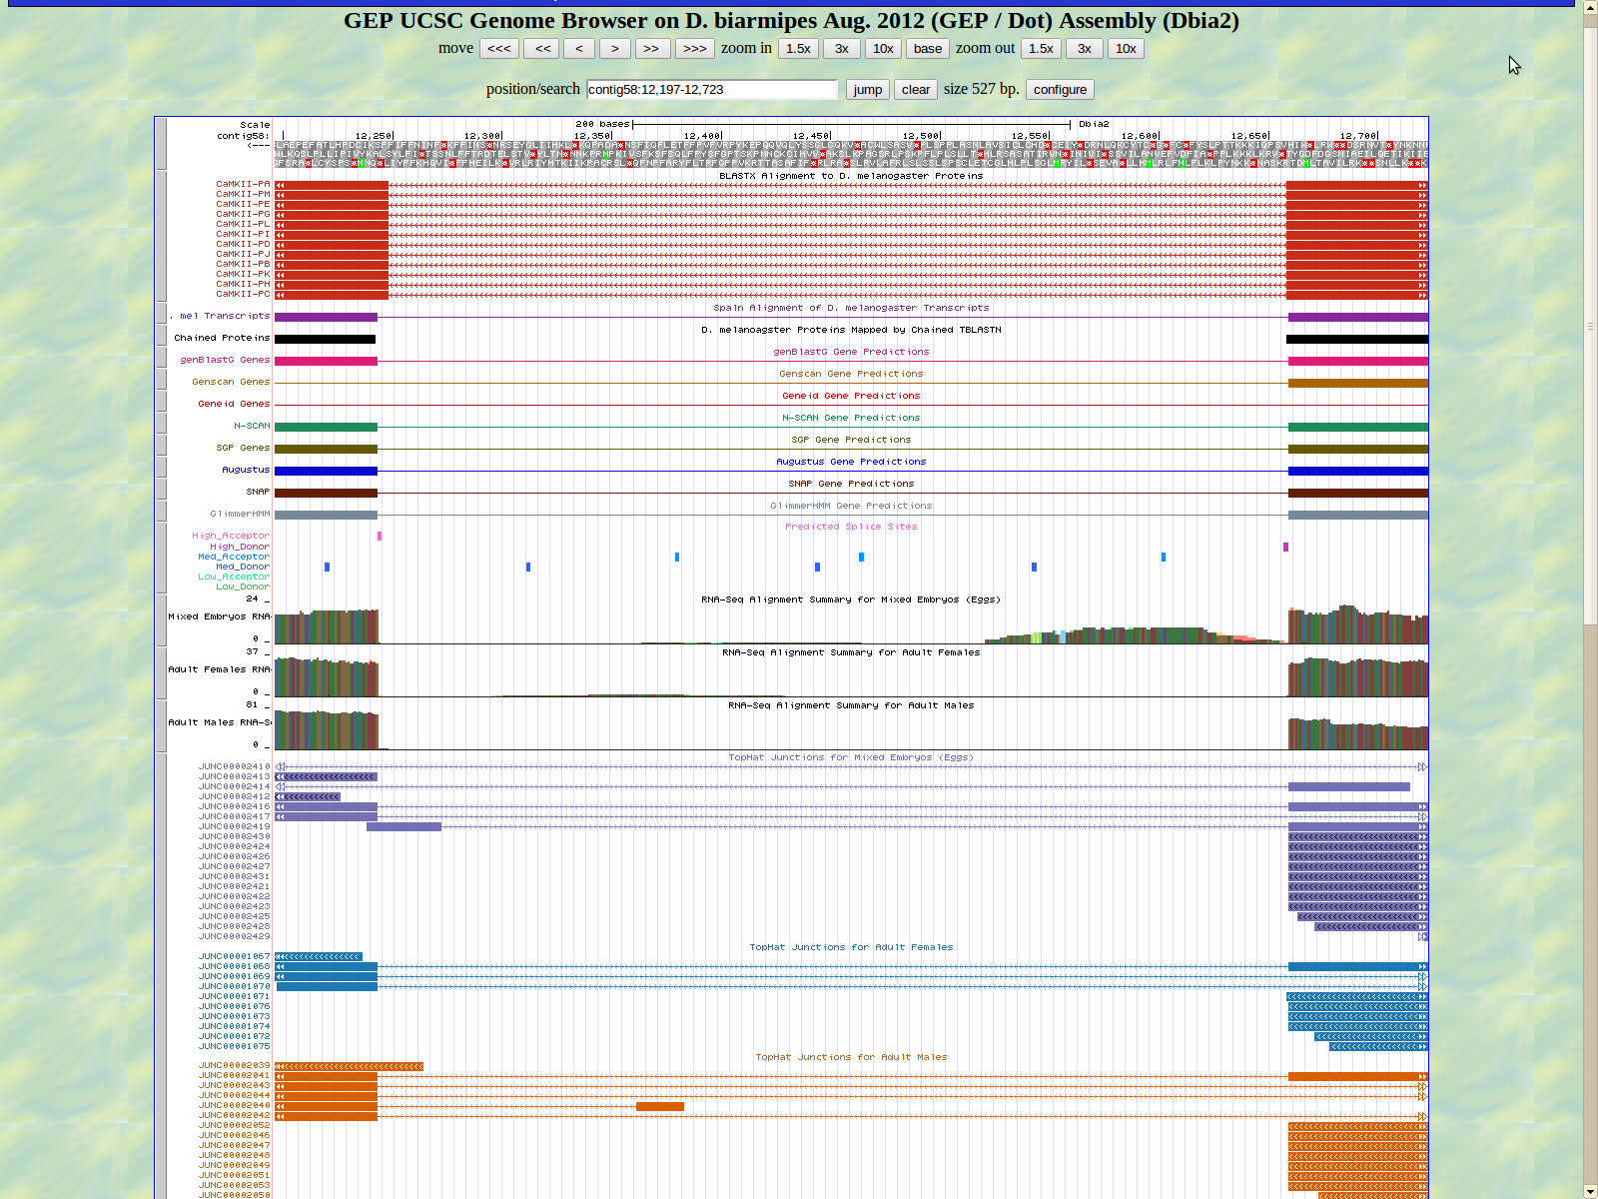
Task: Click the page scrollbar down arrow
Action: [1590, 1191]
